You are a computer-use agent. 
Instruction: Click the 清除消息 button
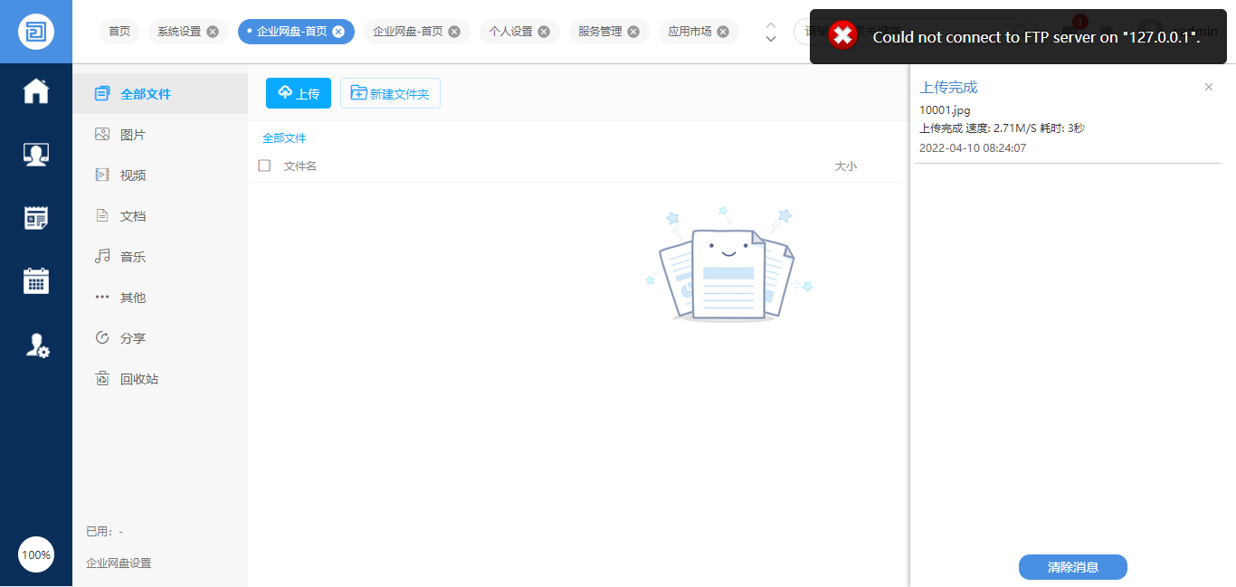point(1073,567)
